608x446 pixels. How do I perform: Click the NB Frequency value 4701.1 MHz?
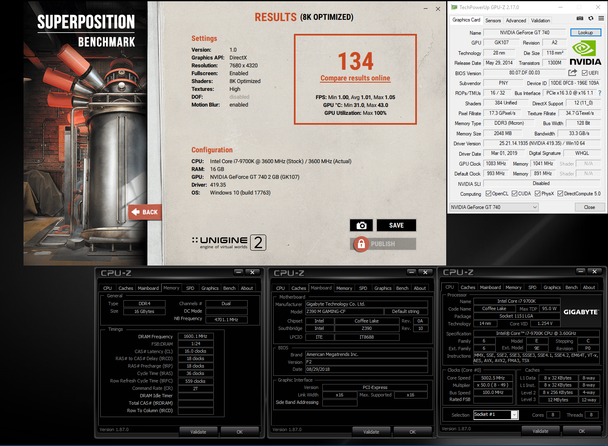pos(226,320)
